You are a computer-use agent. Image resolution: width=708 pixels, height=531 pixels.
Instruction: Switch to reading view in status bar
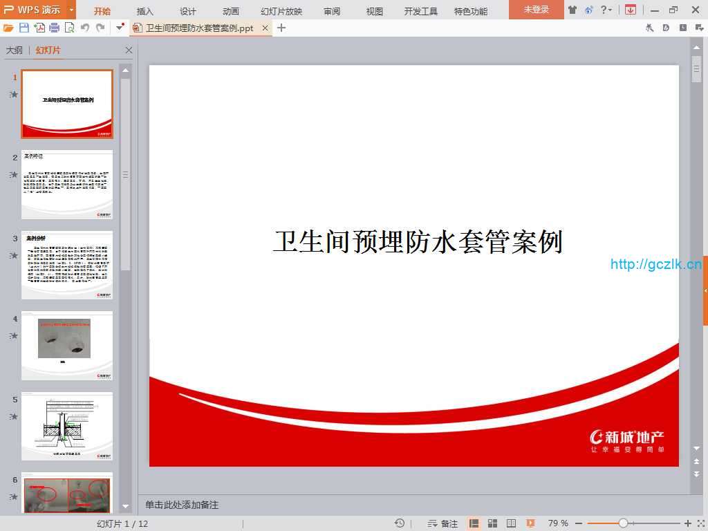pos(512,523)
